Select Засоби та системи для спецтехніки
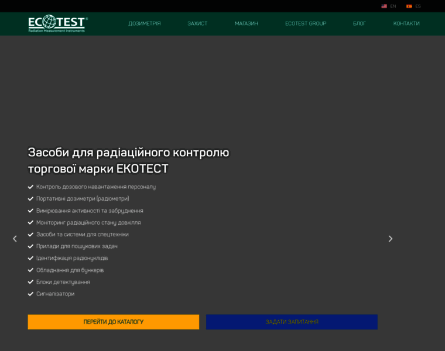This screenshot has width=445, height=351. pos(83,235)
